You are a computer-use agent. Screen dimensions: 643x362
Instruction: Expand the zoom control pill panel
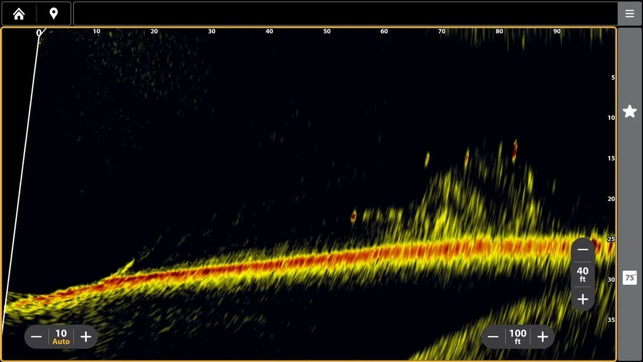(583, 274)
